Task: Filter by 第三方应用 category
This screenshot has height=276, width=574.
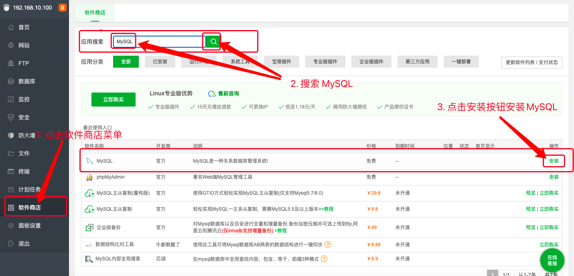Action: pyautogui.click(x=418, y=62)
